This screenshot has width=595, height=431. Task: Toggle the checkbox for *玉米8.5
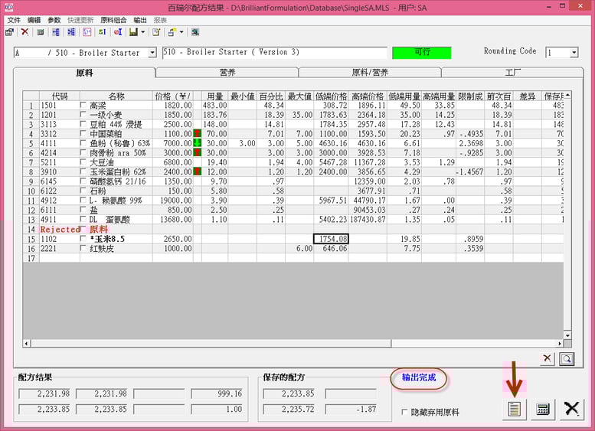click(x=83, y=239)
